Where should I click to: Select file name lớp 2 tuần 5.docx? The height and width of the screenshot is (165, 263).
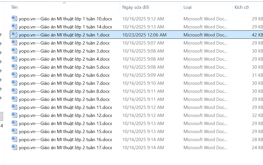[x=64, y=67]
